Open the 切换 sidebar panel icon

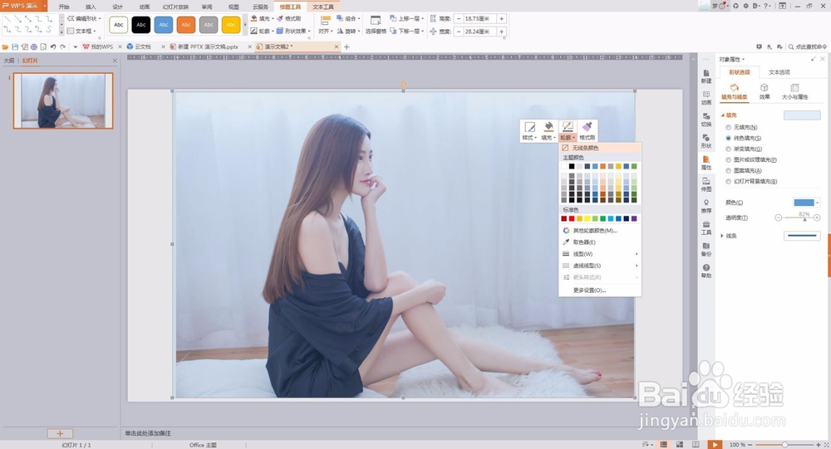(x=706, y=120)
